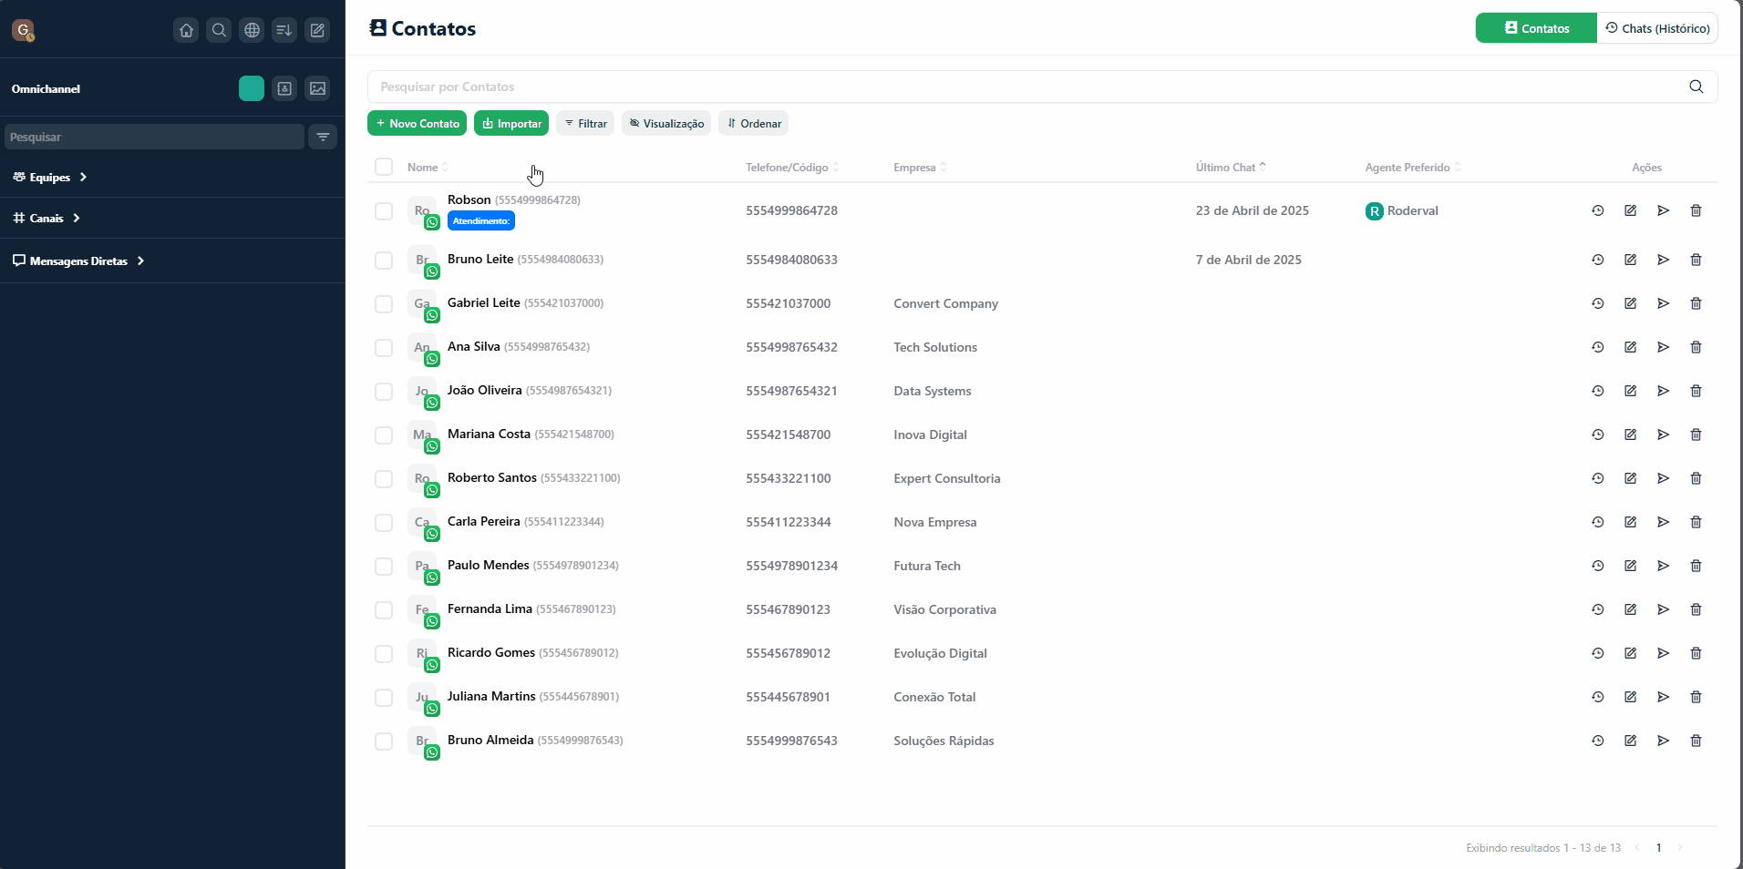Image resolution: width=1743 pixels, height=869 pixels.
Task: Tick the checkbox for Gabriel Leite
Action: tap(384, 304)
